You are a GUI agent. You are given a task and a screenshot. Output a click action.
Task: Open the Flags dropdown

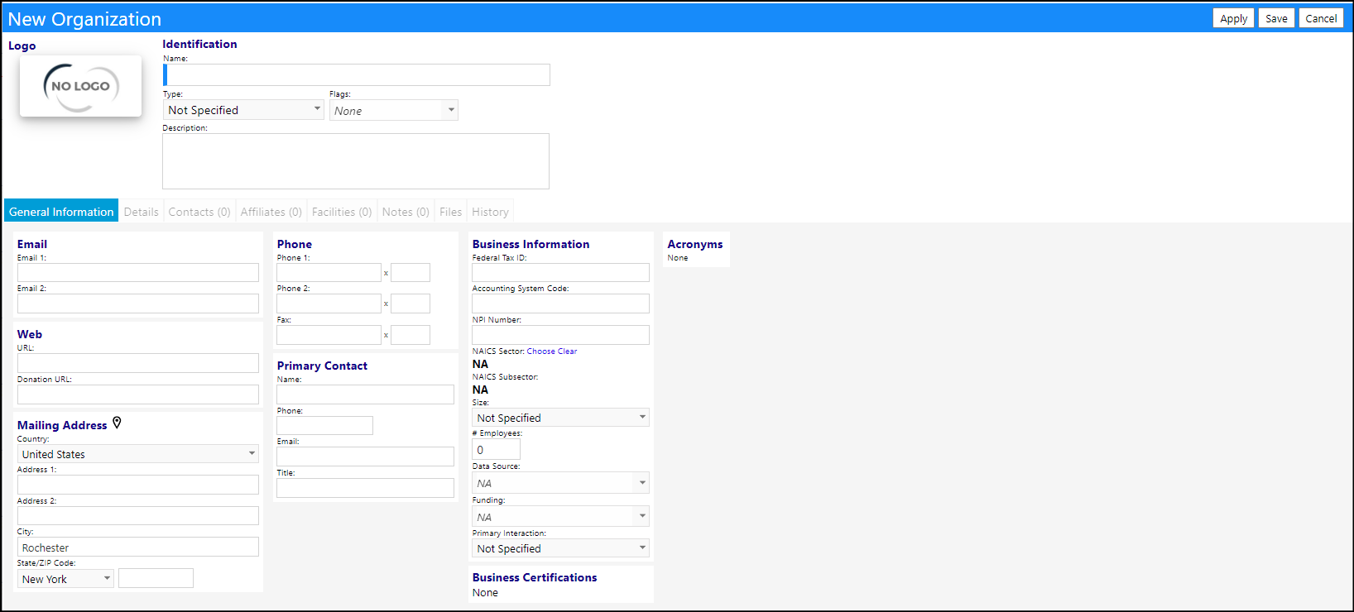pos(394,110)
